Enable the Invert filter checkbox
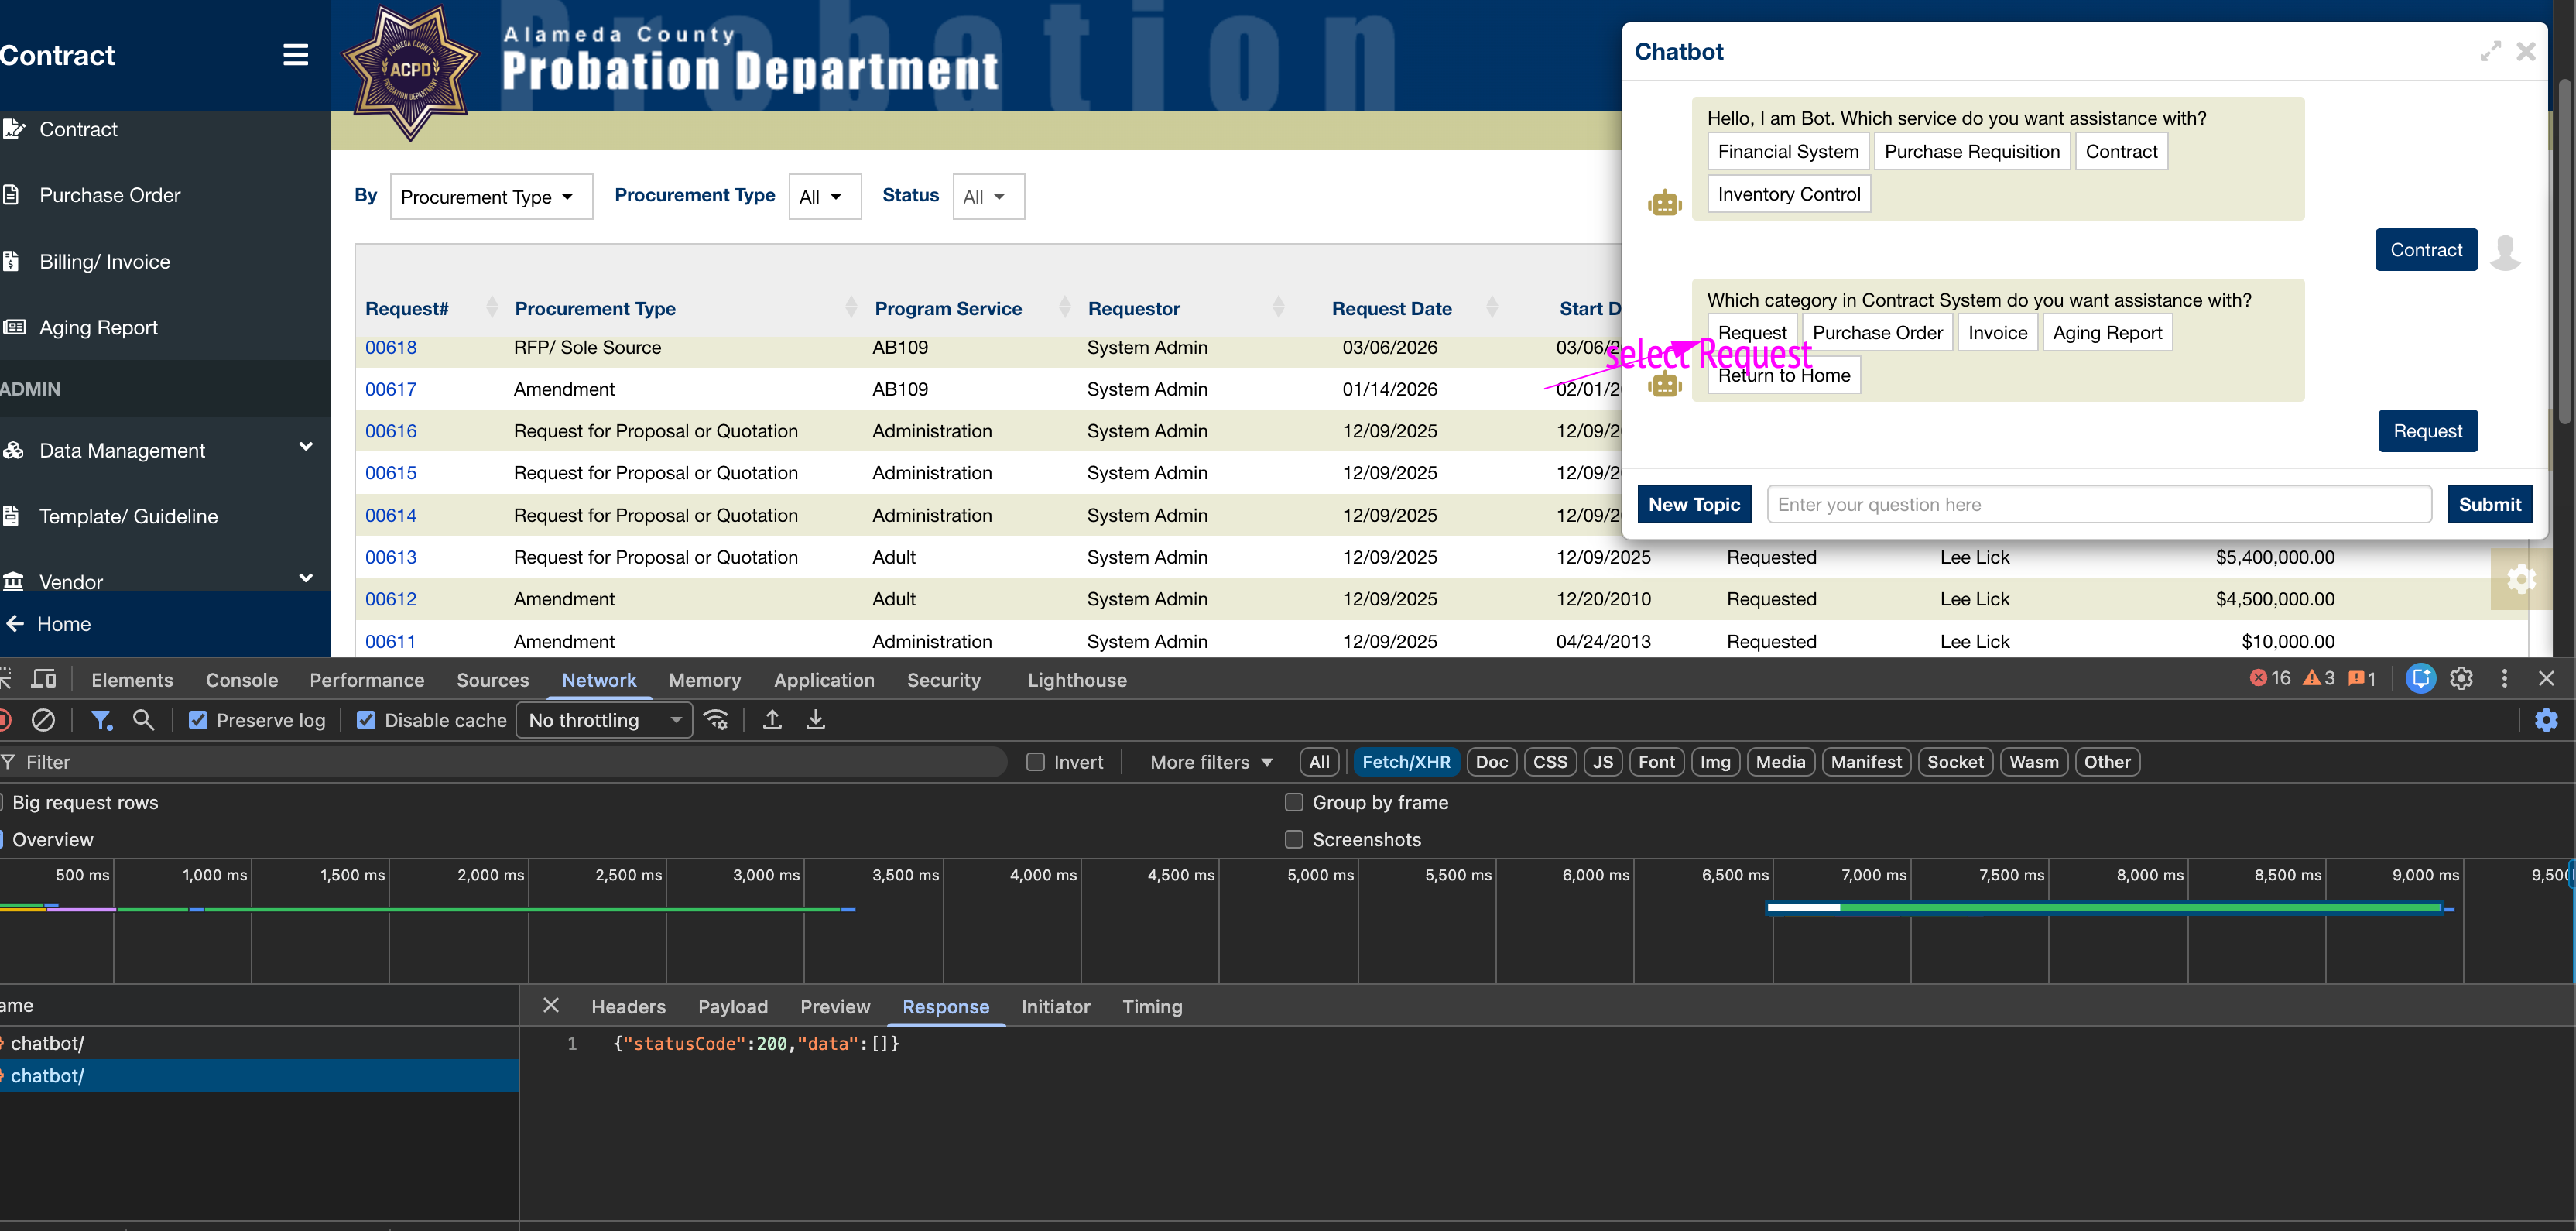This screenshot has height=1231, width=2576. tap(1036, 762)
